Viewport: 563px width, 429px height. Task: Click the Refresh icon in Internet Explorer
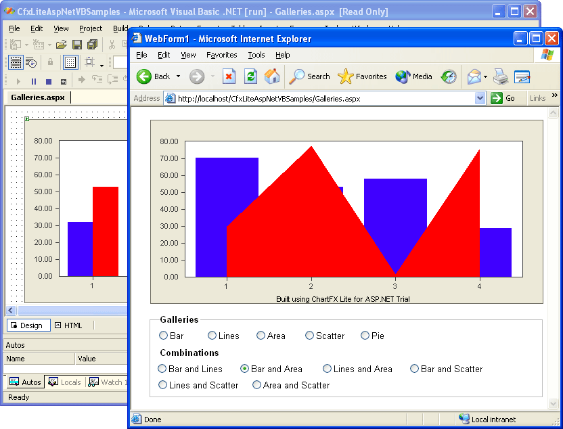250,76
